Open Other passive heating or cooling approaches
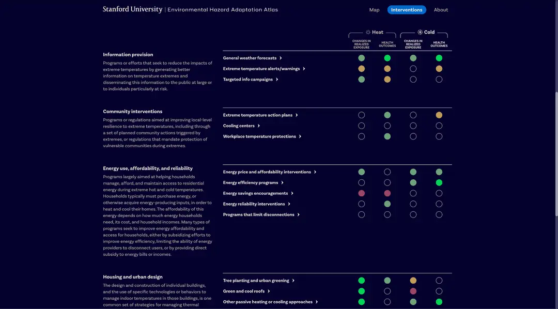 click(270, 302)
